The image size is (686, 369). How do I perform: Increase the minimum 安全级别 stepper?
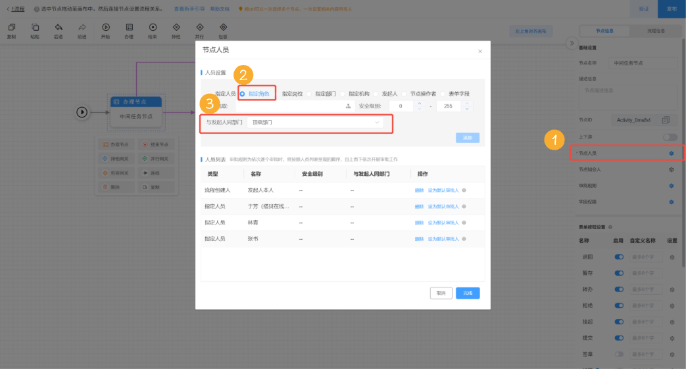(419, 104)
